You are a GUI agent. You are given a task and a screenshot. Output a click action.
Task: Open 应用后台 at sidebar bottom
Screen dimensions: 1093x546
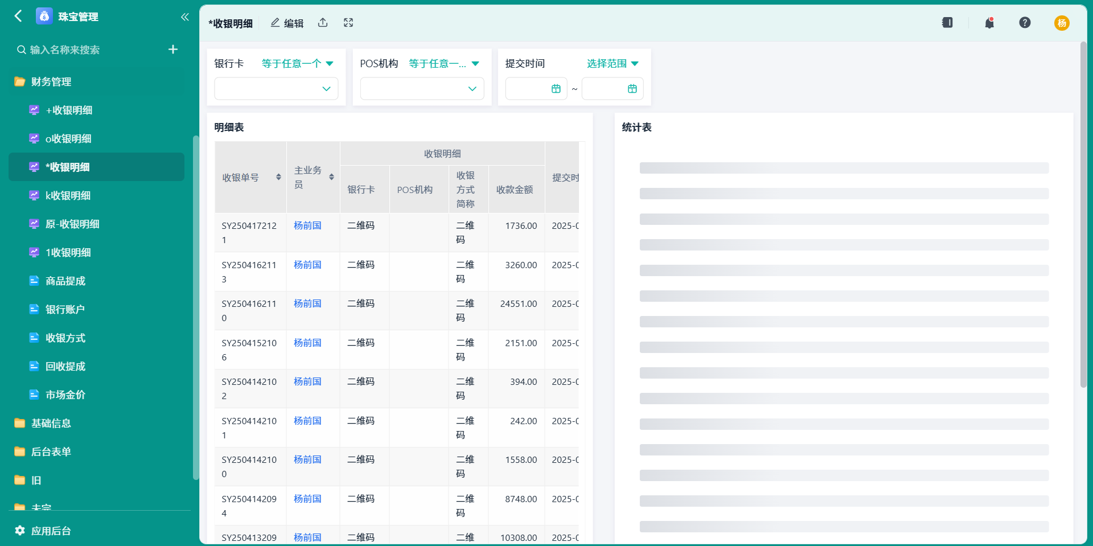click(51, 531)
